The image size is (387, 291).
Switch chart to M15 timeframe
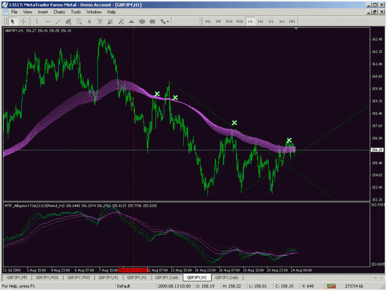click(229, 22)
